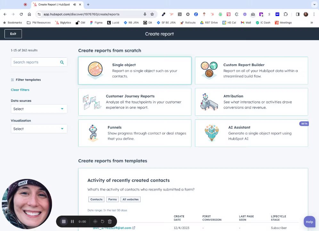Choose the Customer Journey Reports card
The height and width of the screenshot is (231, 319).
135,102
